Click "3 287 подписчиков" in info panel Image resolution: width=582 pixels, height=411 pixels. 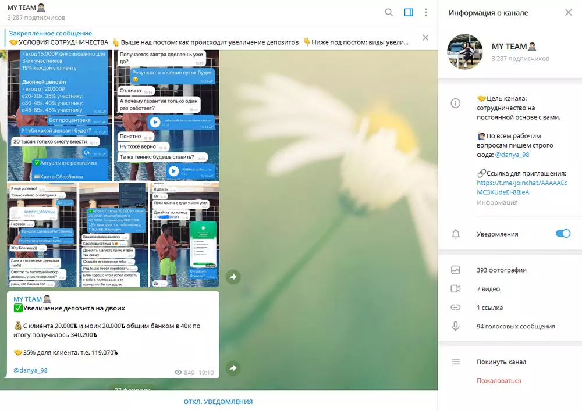(520, 59)
